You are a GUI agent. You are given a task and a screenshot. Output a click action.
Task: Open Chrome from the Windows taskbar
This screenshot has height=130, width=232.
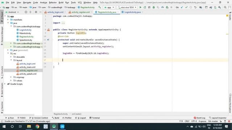click(x=37, y=126)
